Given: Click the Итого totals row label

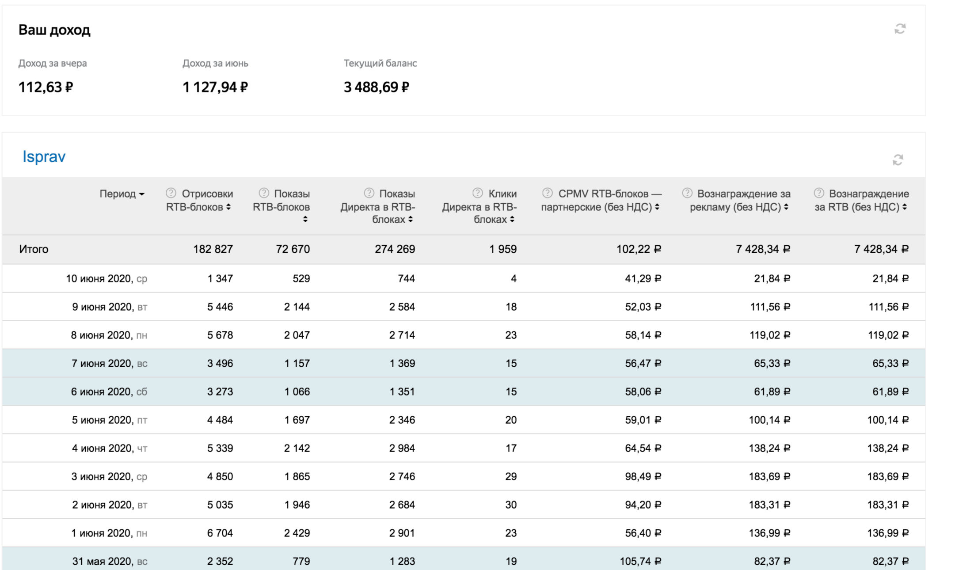Looking at the screenshot, I should [34, 249].
